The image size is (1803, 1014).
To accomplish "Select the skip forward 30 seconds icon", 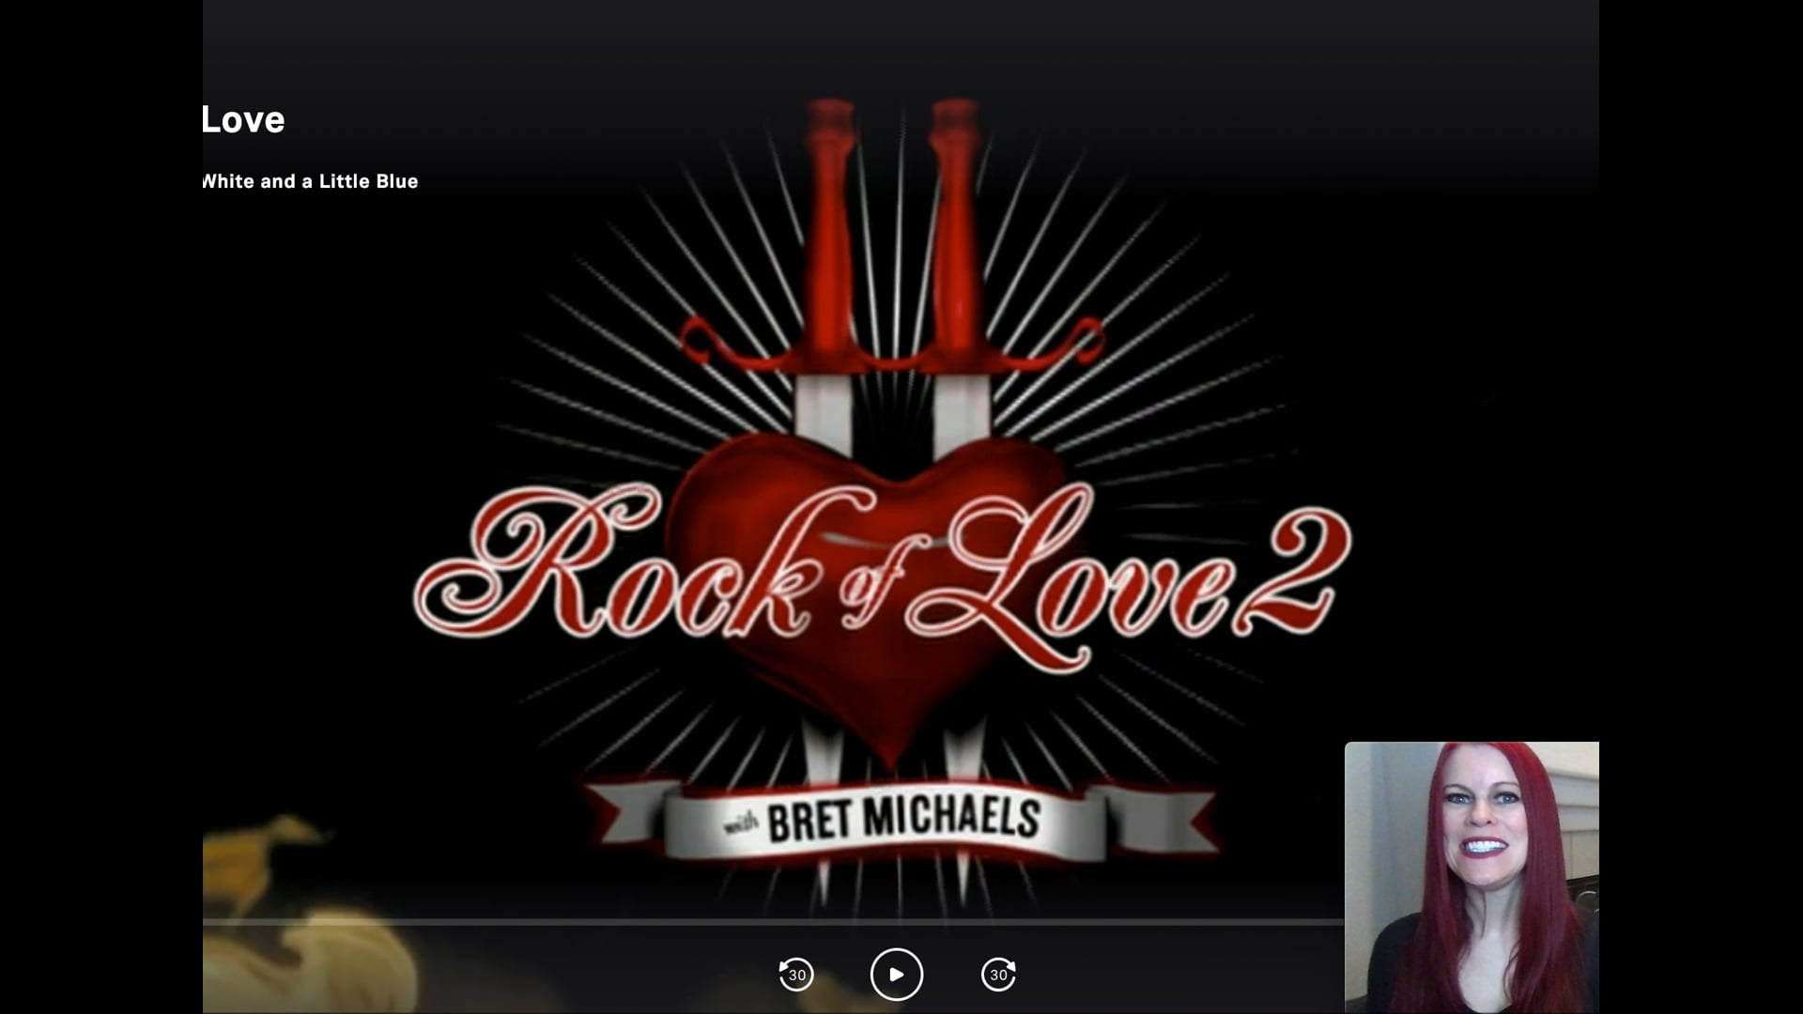I will [x=999, y=975].
